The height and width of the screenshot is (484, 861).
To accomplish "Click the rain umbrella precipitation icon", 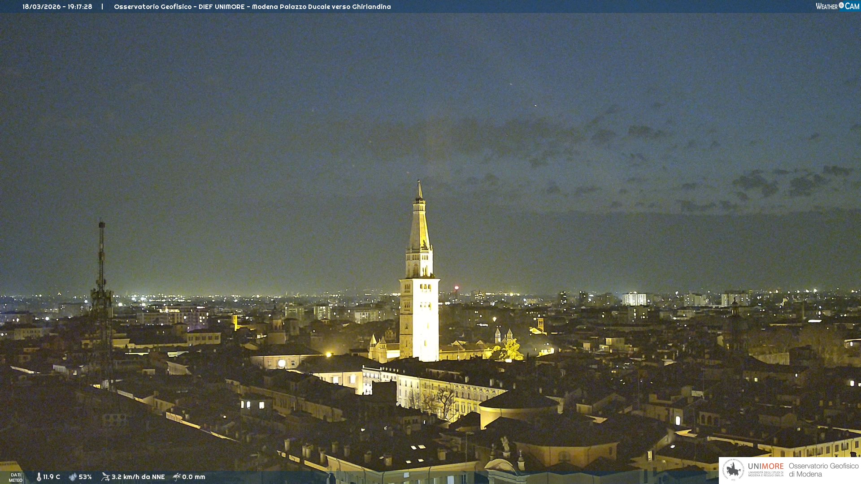I will point(177,477).
